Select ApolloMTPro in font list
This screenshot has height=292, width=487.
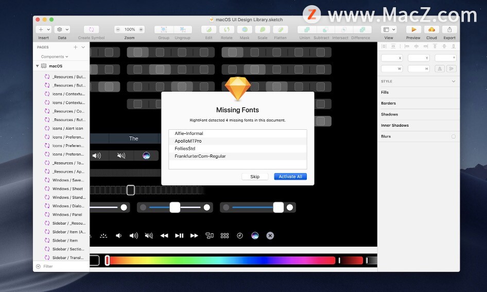[238, 141]
